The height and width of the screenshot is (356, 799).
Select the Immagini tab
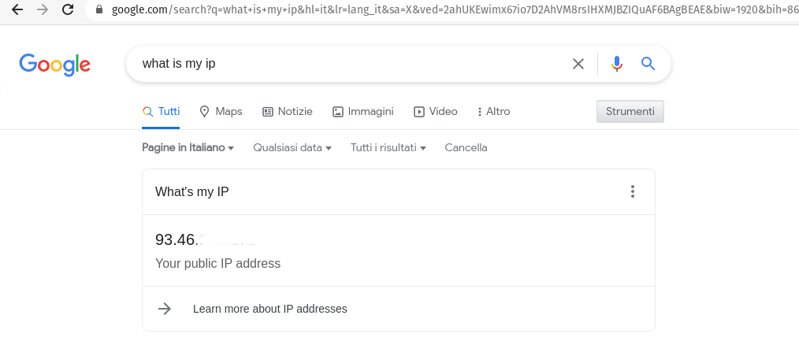tap(363, 112)
